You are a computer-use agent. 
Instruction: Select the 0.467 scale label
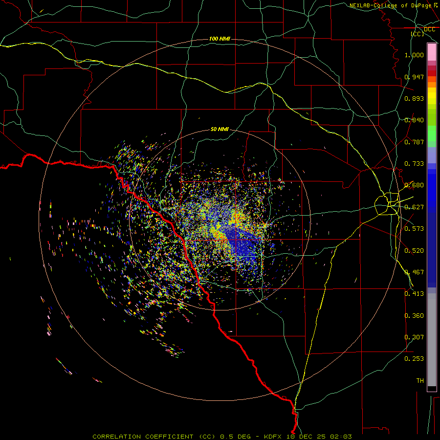click(x=414, y=272)
